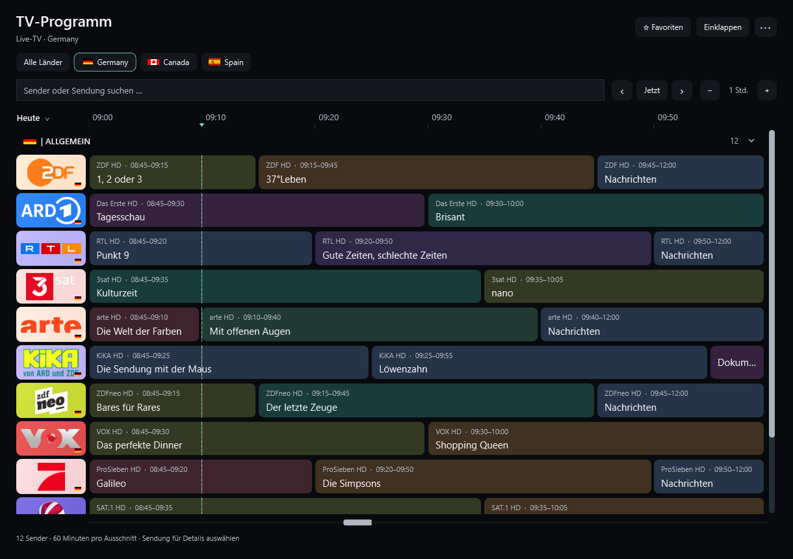The height and width of the screenshot is (559, 793).
Task: Open the truncated Dokum... programme on KiKA
Action: [737, 362]
